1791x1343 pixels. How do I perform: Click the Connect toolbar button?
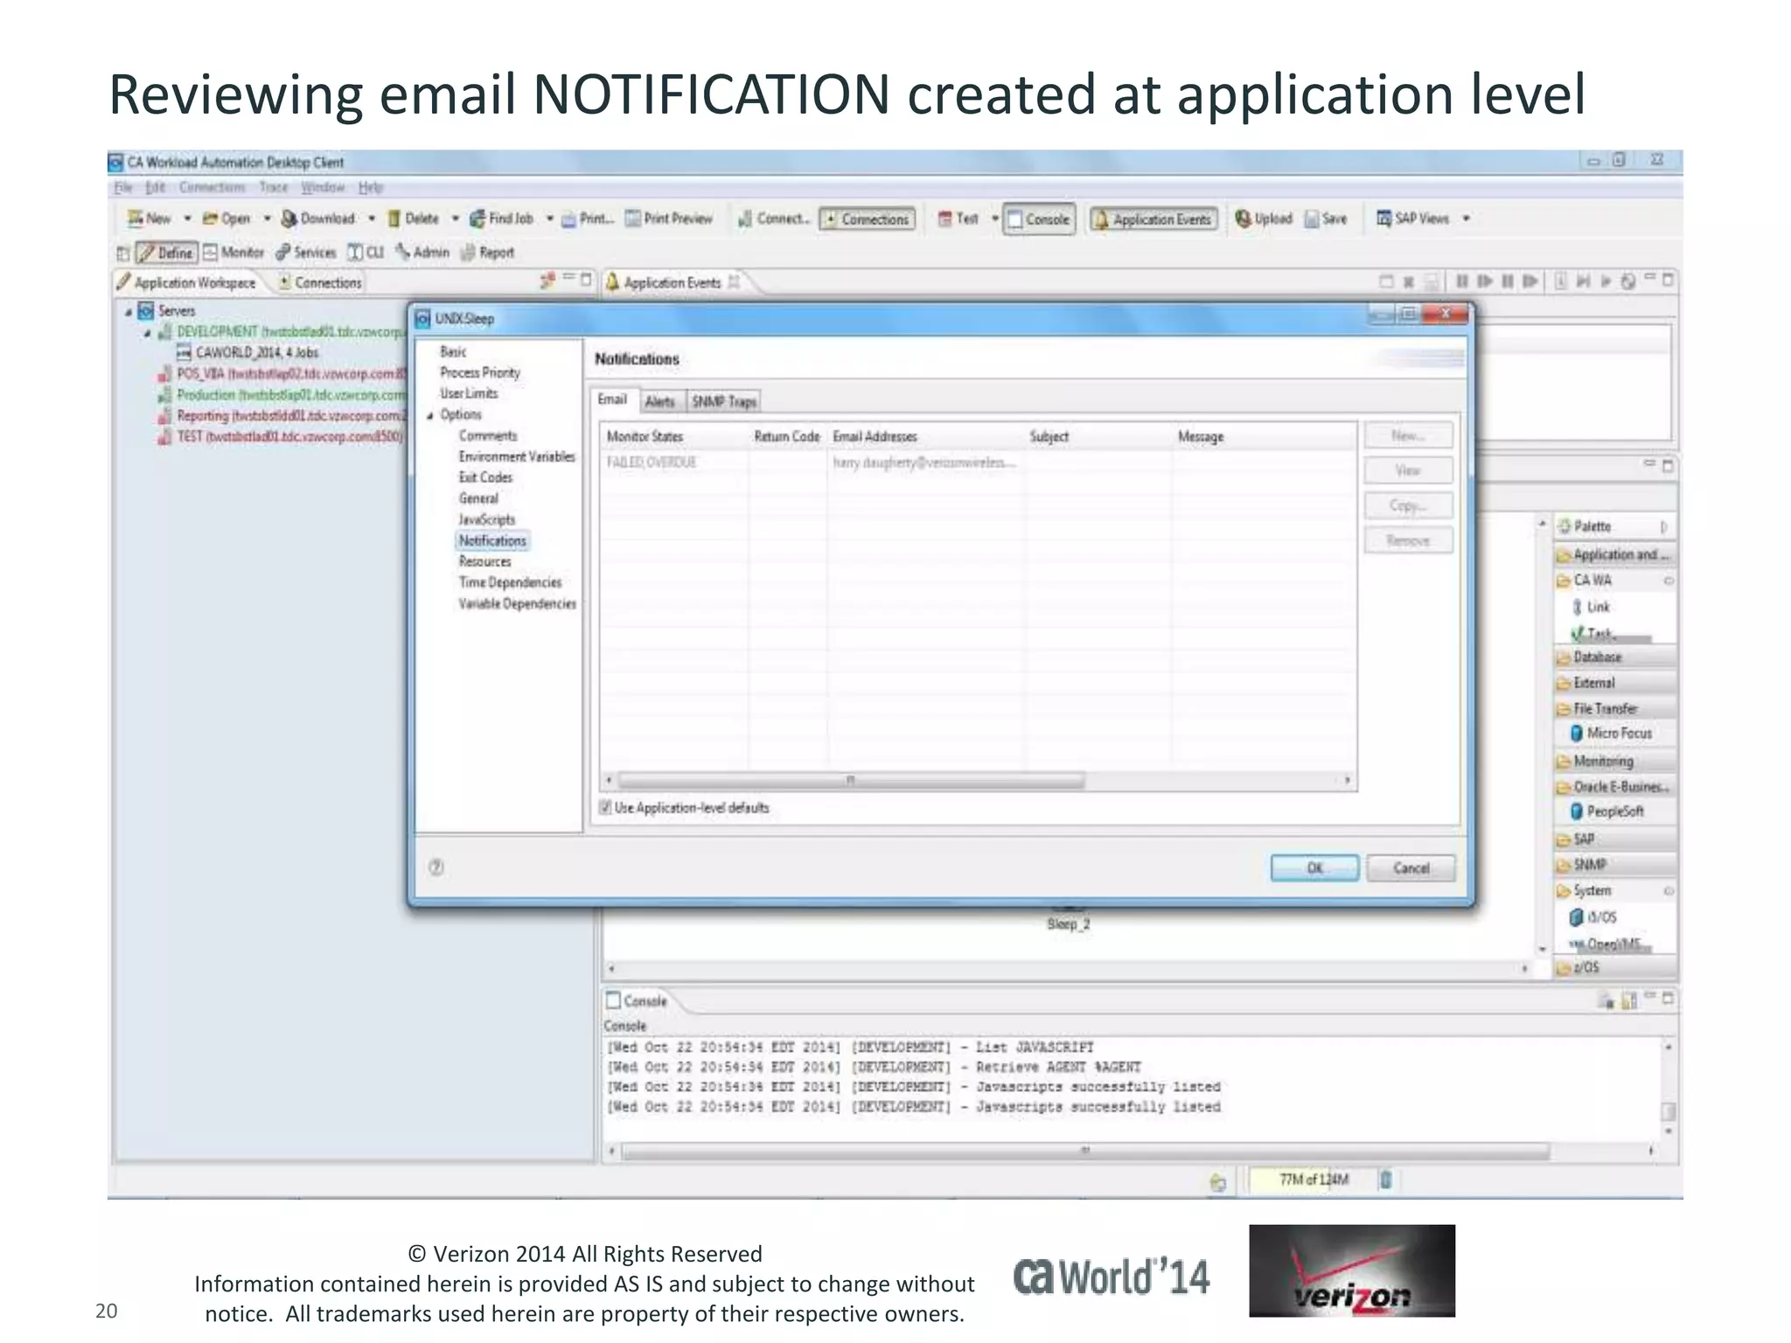pos(773,219)
